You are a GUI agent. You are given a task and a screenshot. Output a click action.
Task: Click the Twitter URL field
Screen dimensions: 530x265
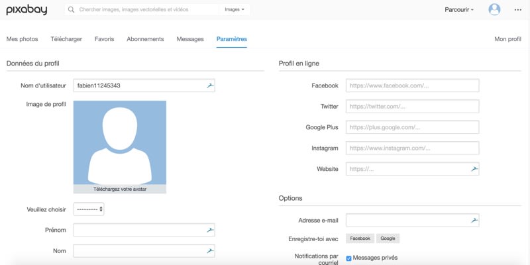click(x=412, y=107)
